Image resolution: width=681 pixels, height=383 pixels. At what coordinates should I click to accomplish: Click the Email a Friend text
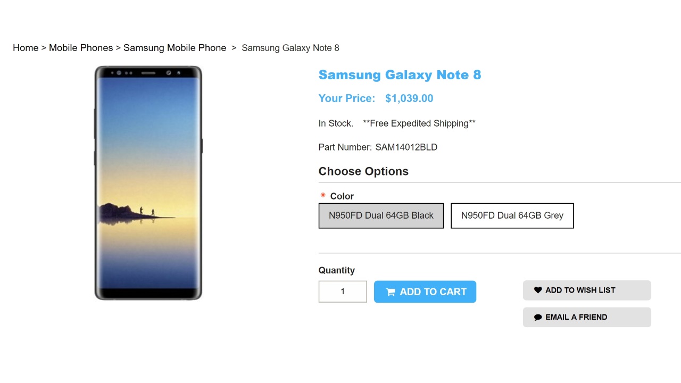pyautogui.click(x=576, y=317)
